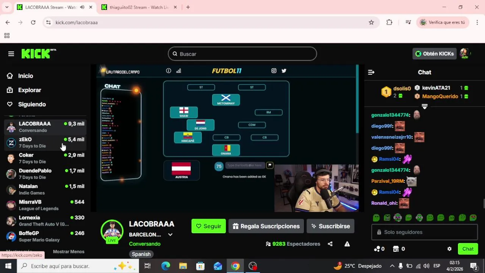Click the Suscribirse button
485x273 pixels.
point(330,226)
